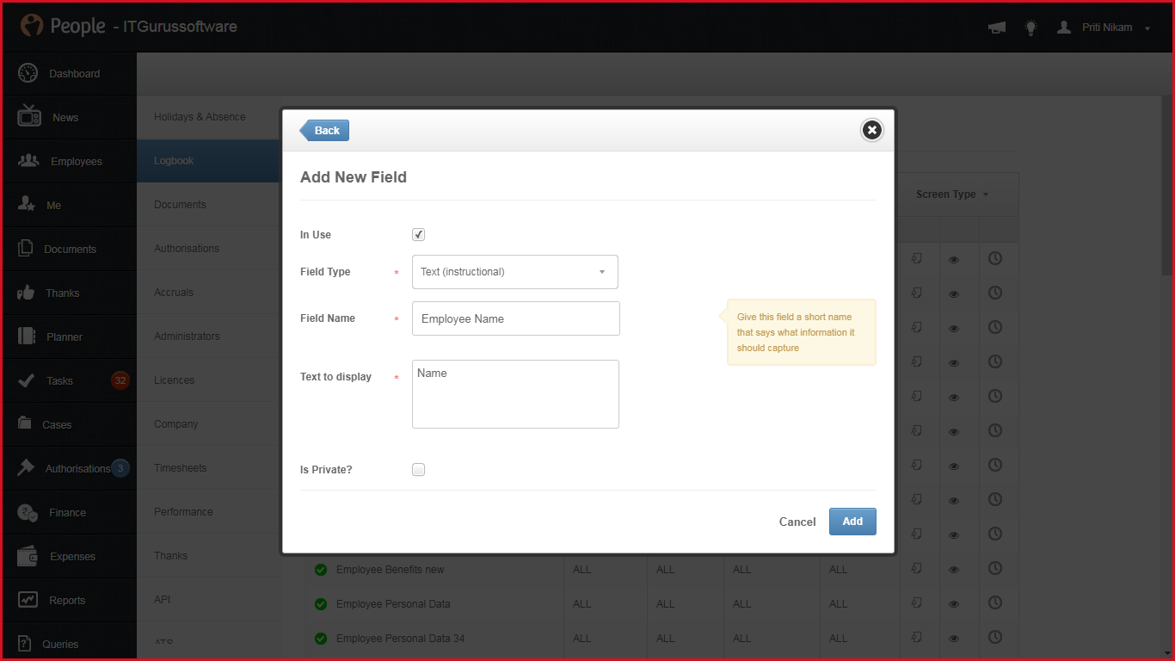
Task: Click the clock icon for Employee Personal Data 34
Action: (x=995, y=637)
